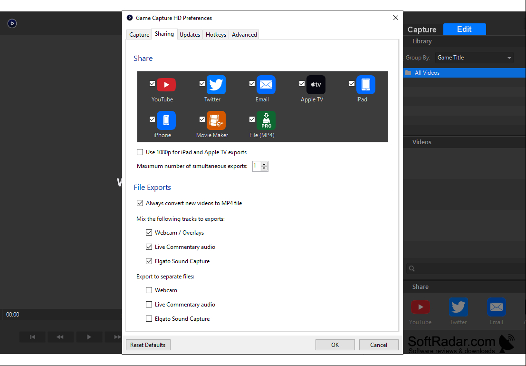Click Email share icon in main window panel
The width and height of the screenshot is (526, 366).
497,307
